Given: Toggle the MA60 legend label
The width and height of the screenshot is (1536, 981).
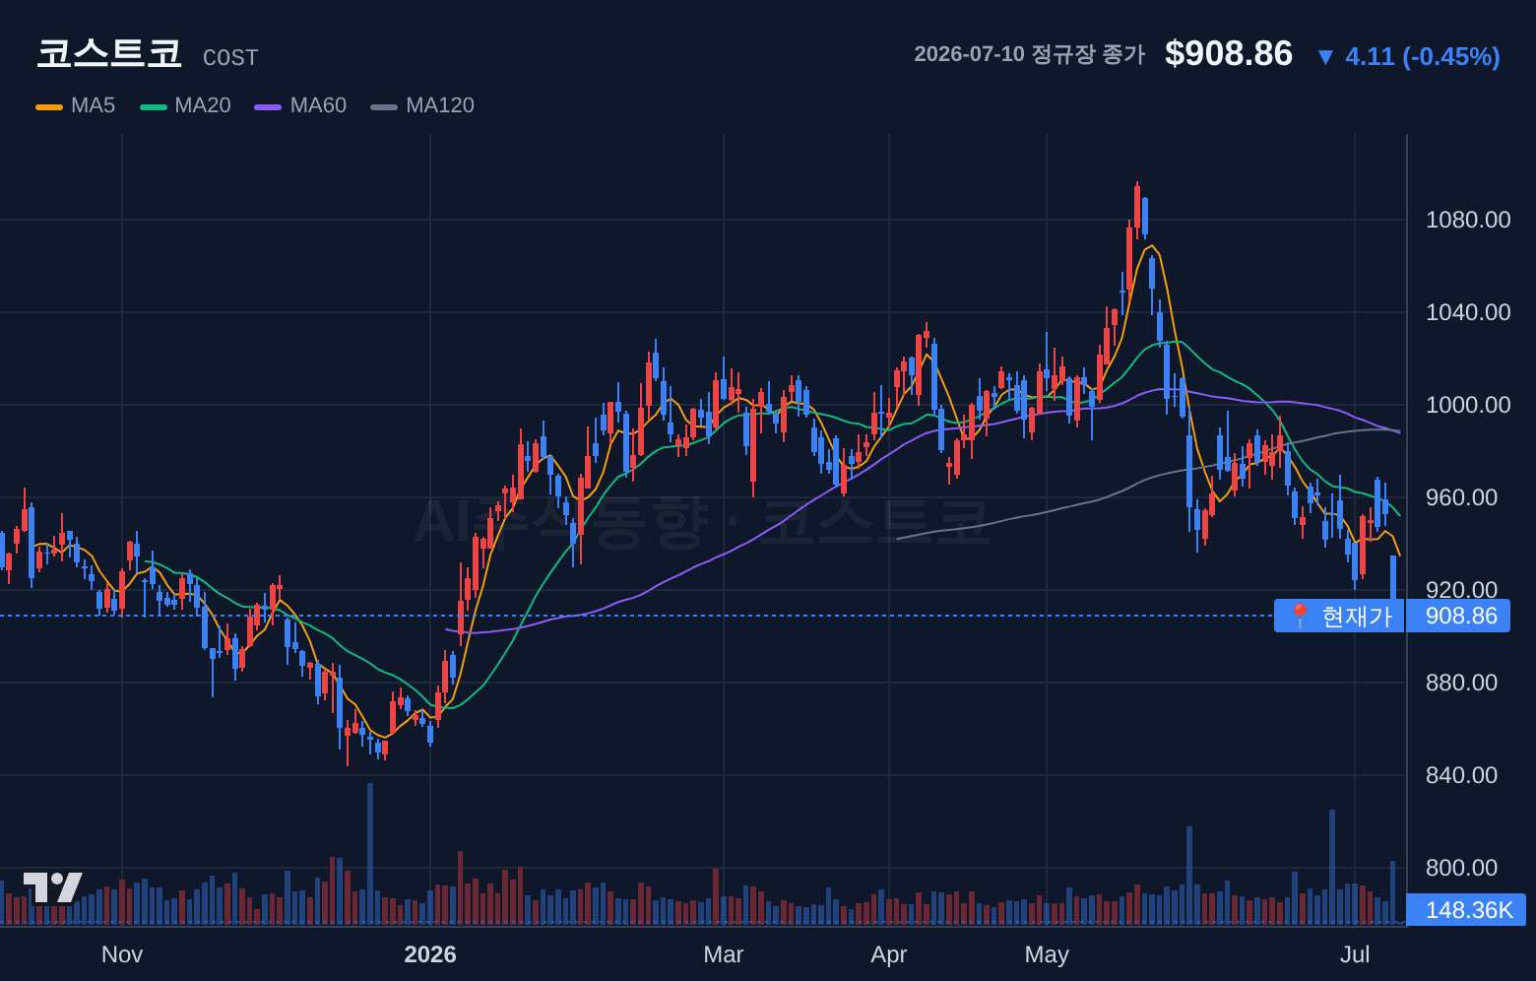Looking at the screenshot, I should click(318, 105).
